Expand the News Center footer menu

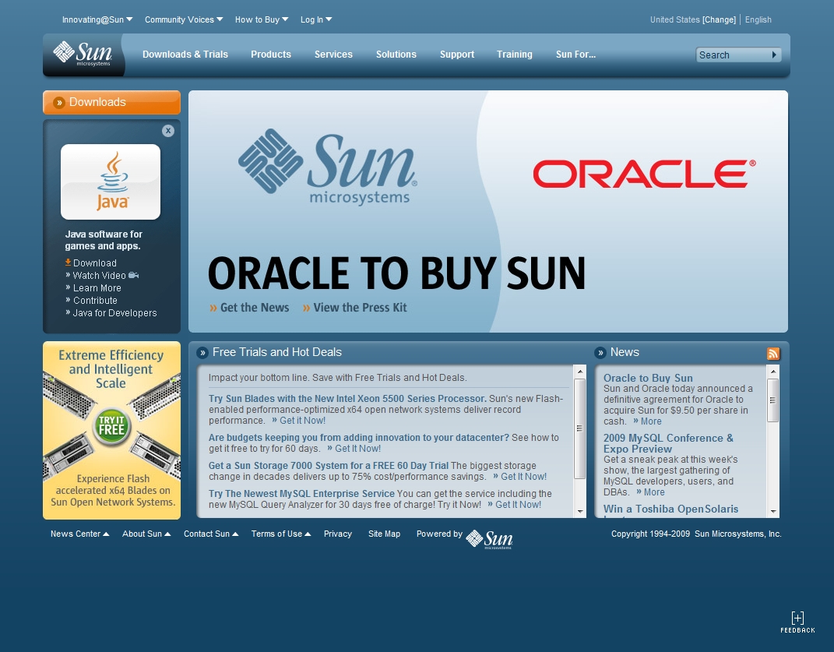click(79, 534)
